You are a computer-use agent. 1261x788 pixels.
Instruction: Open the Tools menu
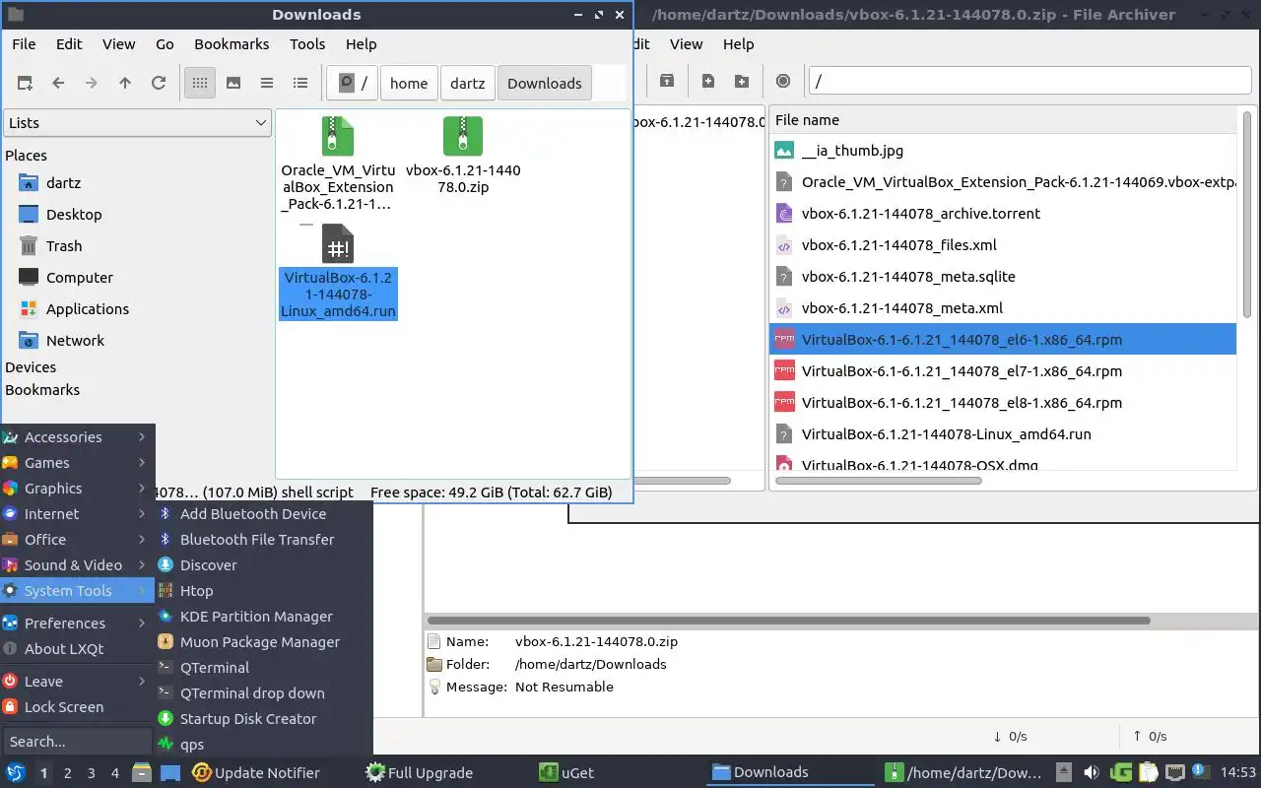[x=307, y=44]
